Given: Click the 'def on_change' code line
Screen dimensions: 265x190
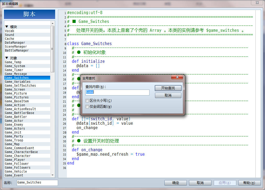Looking at the screenshot, I should (x=87, y=150).
